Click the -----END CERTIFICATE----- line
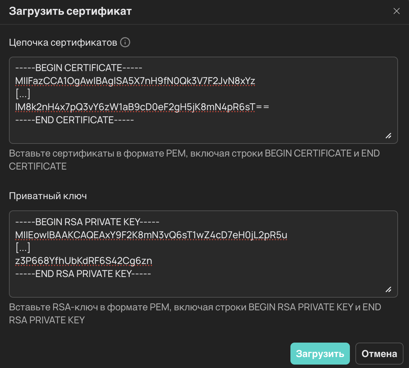The width and height of the screenshot is (409, 368). pos(75,120)
